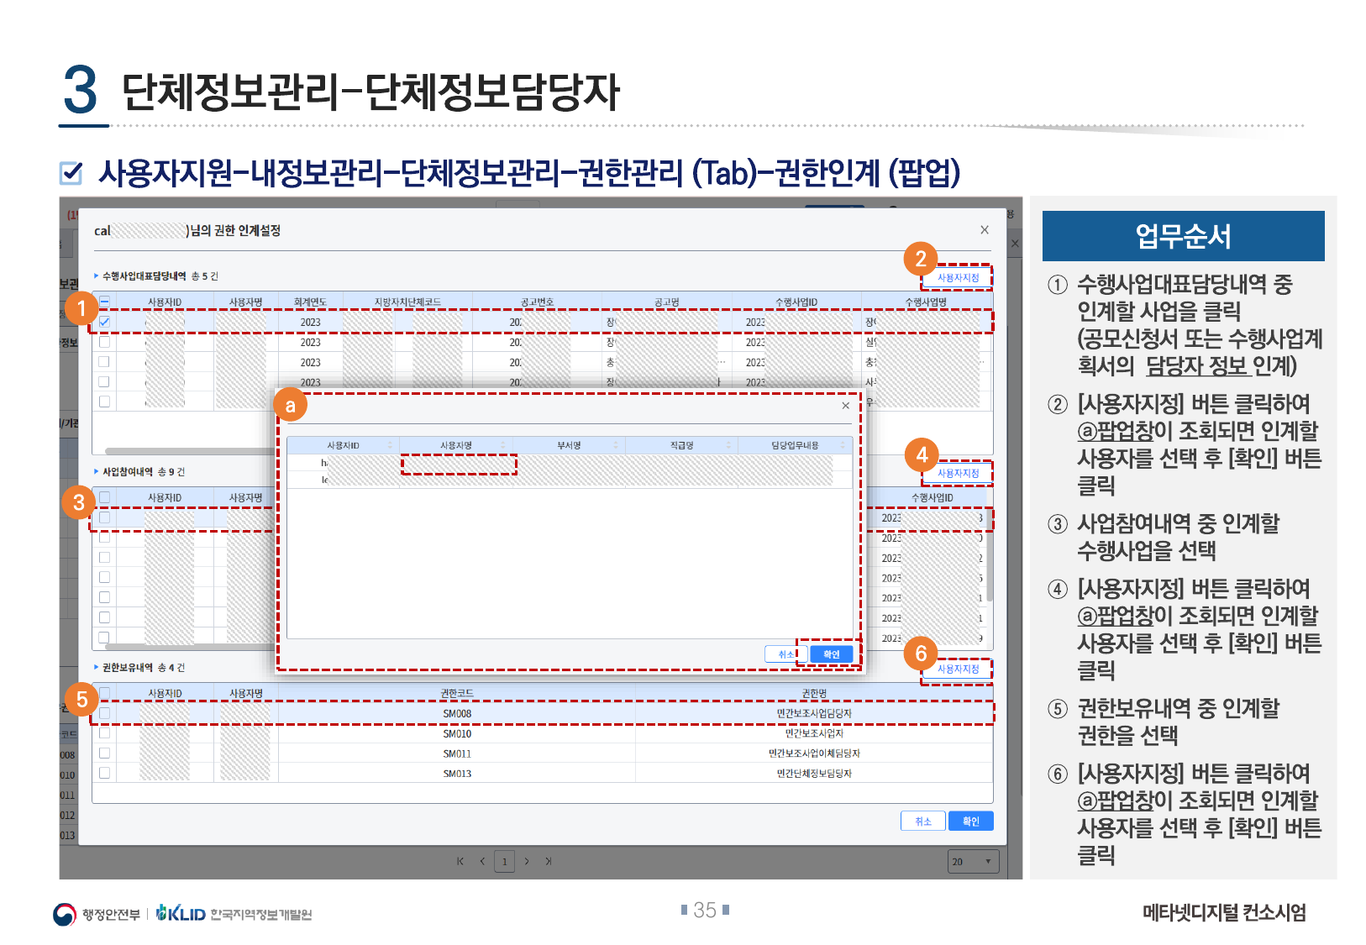Click horizontal scrollbar under 수행사업대표담당내역 table
This screenshot has width=1366, height=945.
tap(185, 451)
